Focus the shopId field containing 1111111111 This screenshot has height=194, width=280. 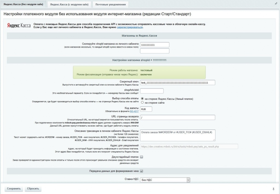pyautogui.click(x=155, y=45)
